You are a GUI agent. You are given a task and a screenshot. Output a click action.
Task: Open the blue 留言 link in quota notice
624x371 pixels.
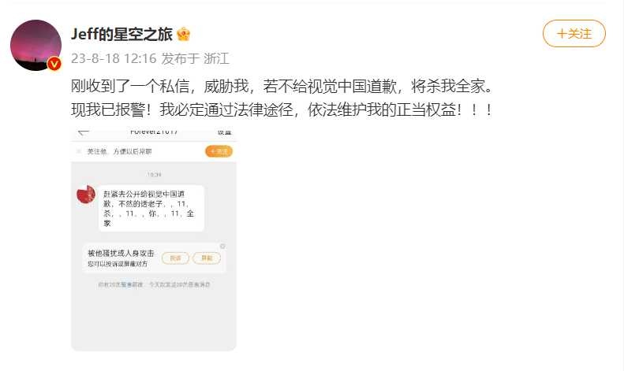click(x=126, y=285)
